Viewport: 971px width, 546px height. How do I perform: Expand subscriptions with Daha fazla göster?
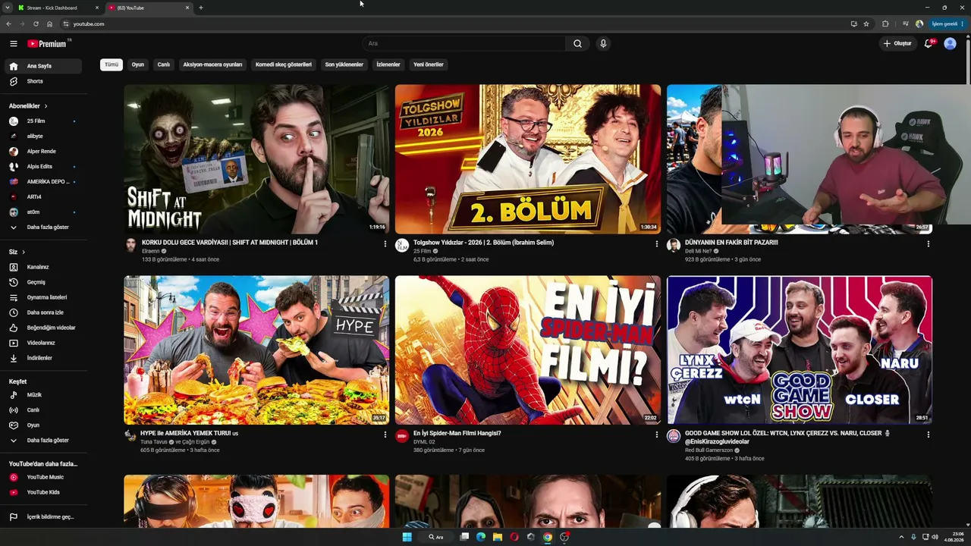point(43,227)
